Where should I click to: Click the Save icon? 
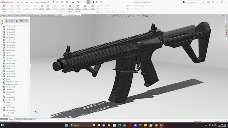point(67,2)
